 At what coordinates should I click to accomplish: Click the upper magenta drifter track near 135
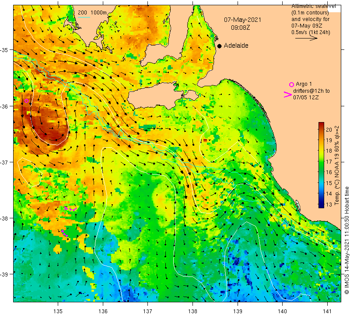70,209
